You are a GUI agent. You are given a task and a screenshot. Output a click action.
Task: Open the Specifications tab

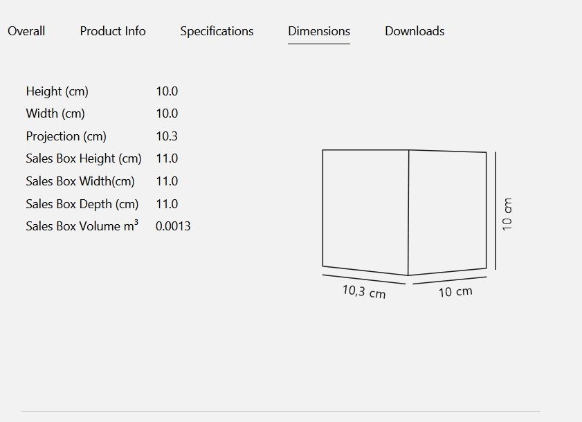(217, 32)
